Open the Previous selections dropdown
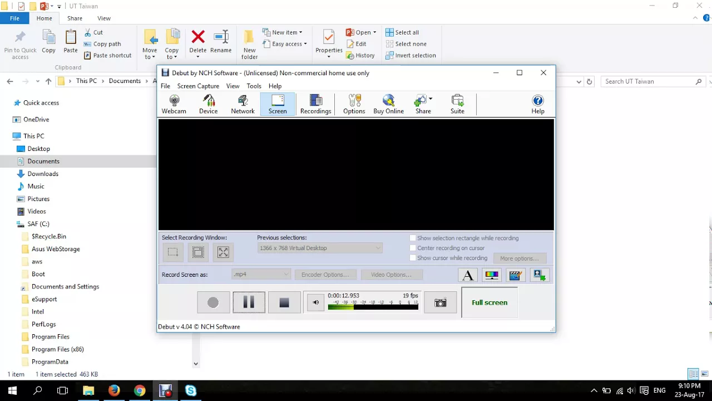The image size is (712, 401). point(320,248)
